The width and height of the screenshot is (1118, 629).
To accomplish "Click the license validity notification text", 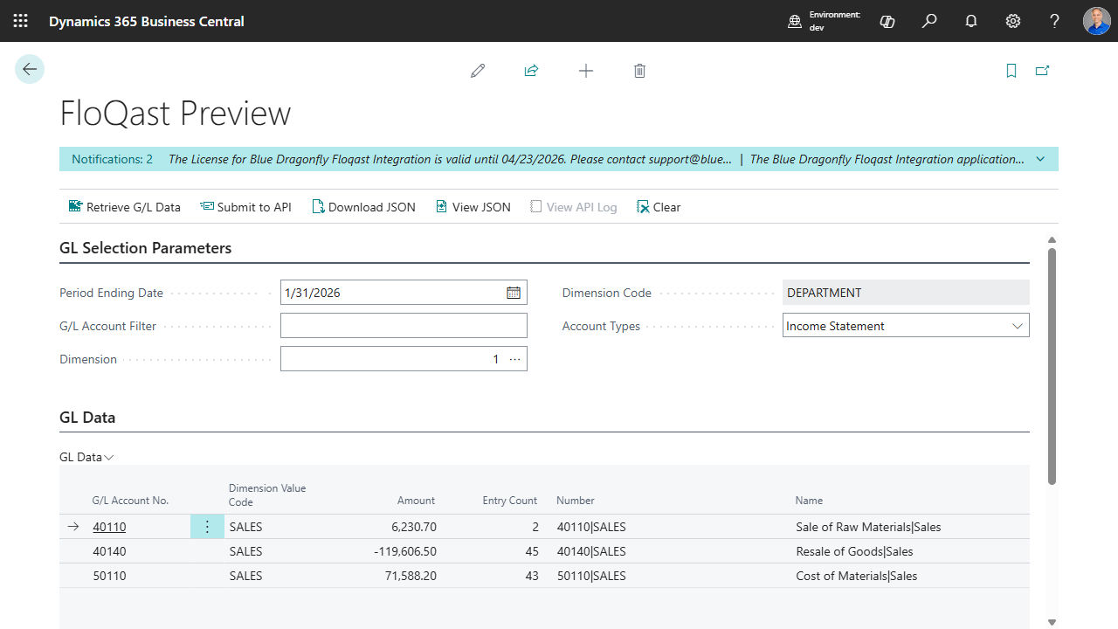I will (450, 159).
